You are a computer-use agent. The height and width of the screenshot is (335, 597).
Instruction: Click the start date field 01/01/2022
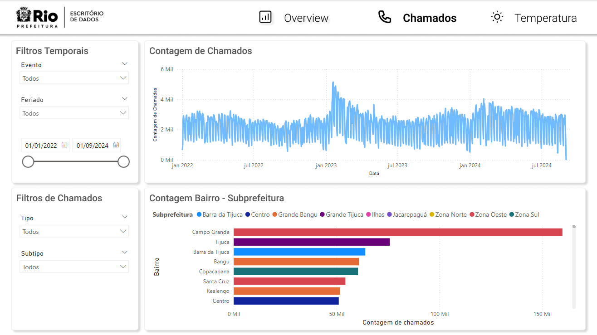45,145
